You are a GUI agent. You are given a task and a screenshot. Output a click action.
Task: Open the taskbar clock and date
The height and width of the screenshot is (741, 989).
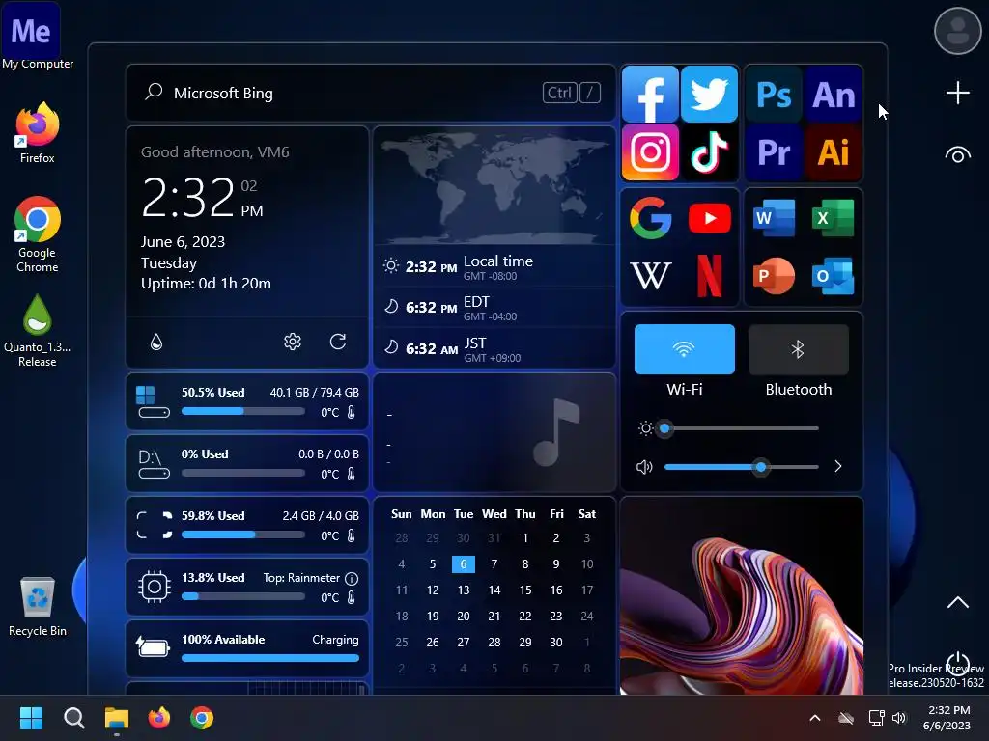point(948,718)
